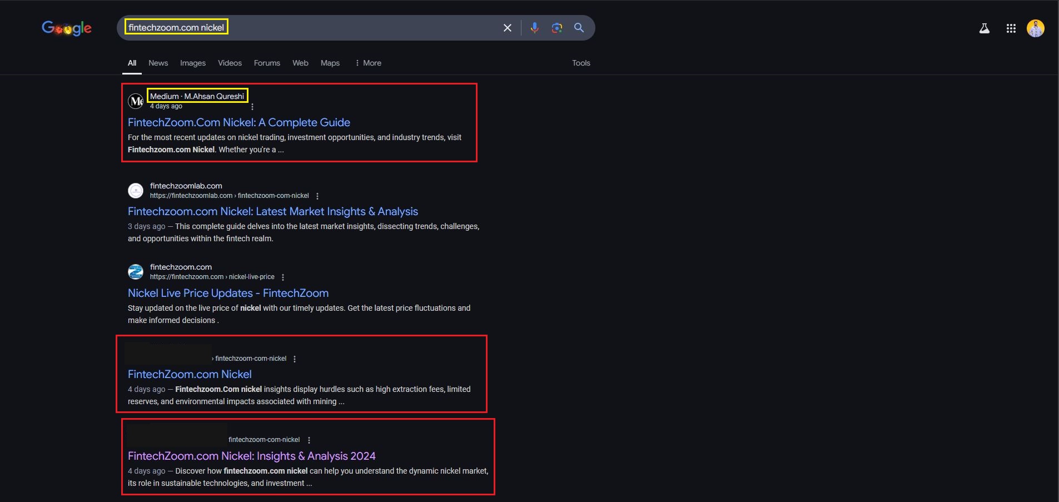Open options menu for Medium result
This screenshot has height=502, width=1059.
[x=252, y=107]
